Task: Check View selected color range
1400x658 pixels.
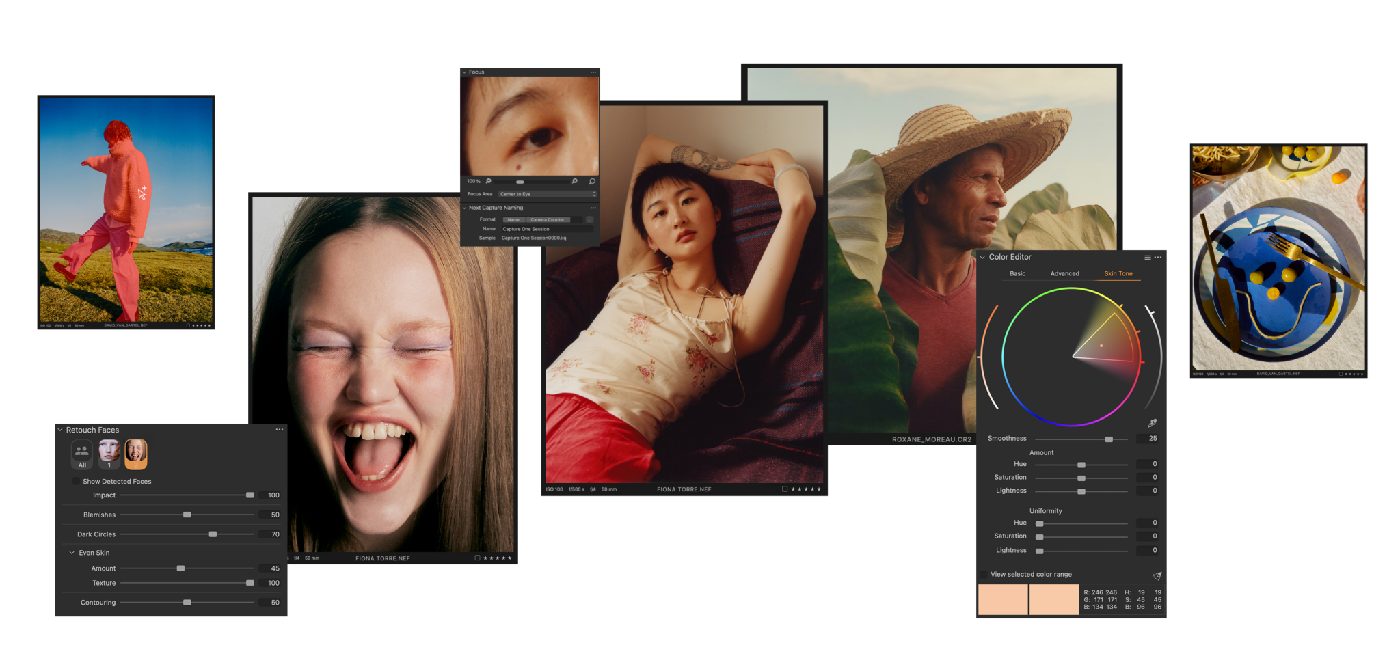Action: pyautogui.click(x=984, y=574)
